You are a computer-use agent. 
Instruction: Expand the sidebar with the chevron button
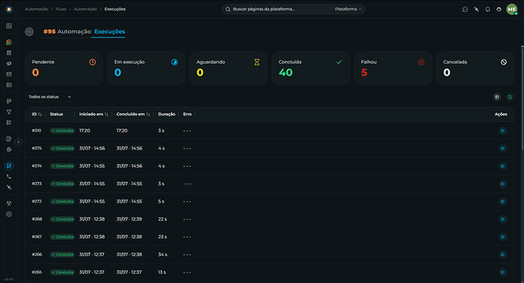[18, 142]
